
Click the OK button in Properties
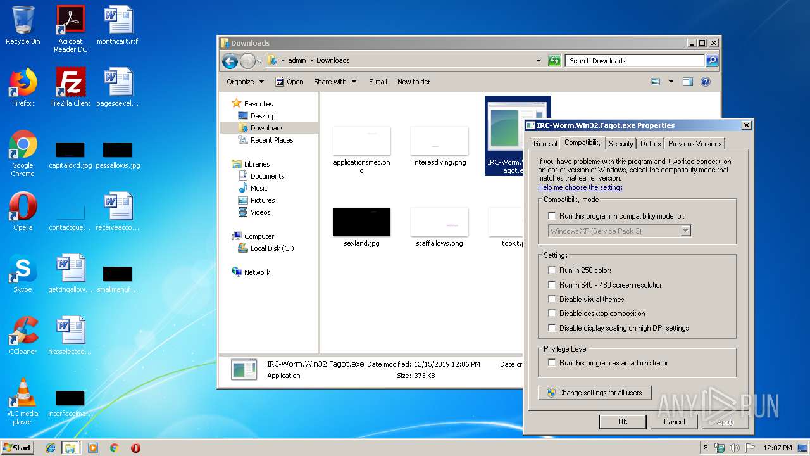tap(623, 422)
